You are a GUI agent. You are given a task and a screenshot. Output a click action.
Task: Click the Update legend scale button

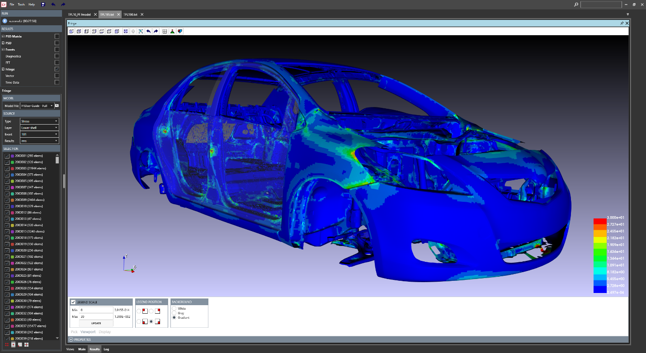click(x=96, y=323)
